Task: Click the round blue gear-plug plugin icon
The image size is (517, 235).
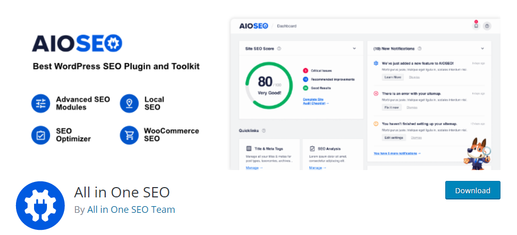Action: coord(40,206)
